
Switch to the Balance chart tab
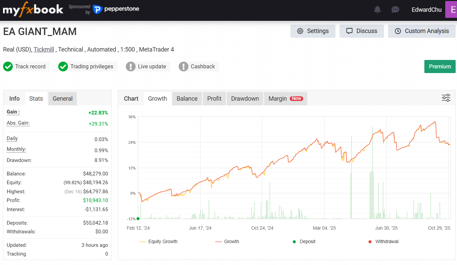(187, 99)
